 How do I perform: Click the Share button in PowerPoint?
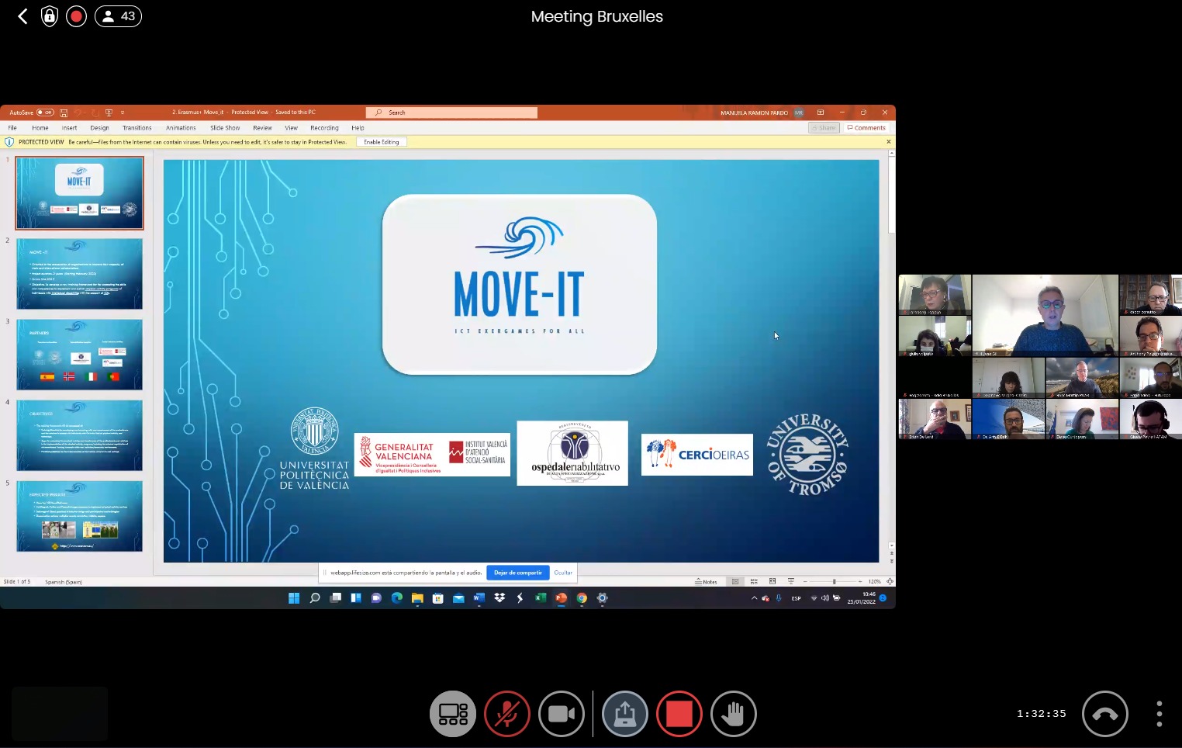click(824, 128)
